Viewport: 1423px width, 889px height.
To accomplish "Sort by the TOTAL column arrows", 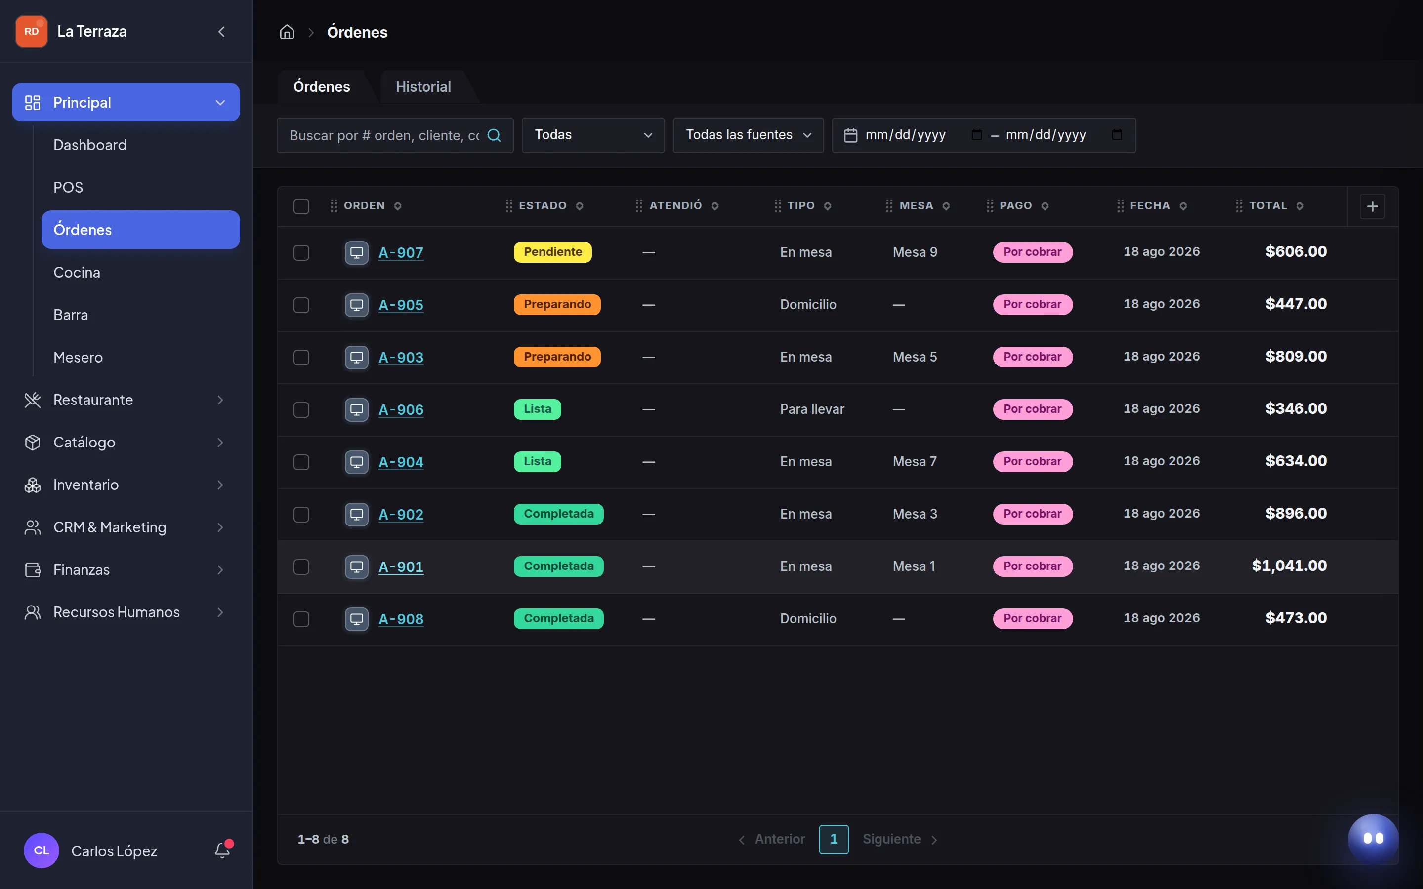I will (x=1300, y=206).
